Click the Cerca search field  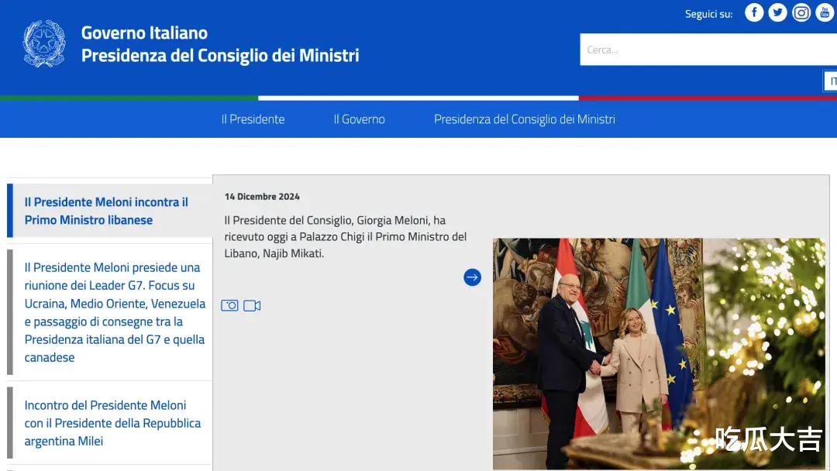coord(708,50)
